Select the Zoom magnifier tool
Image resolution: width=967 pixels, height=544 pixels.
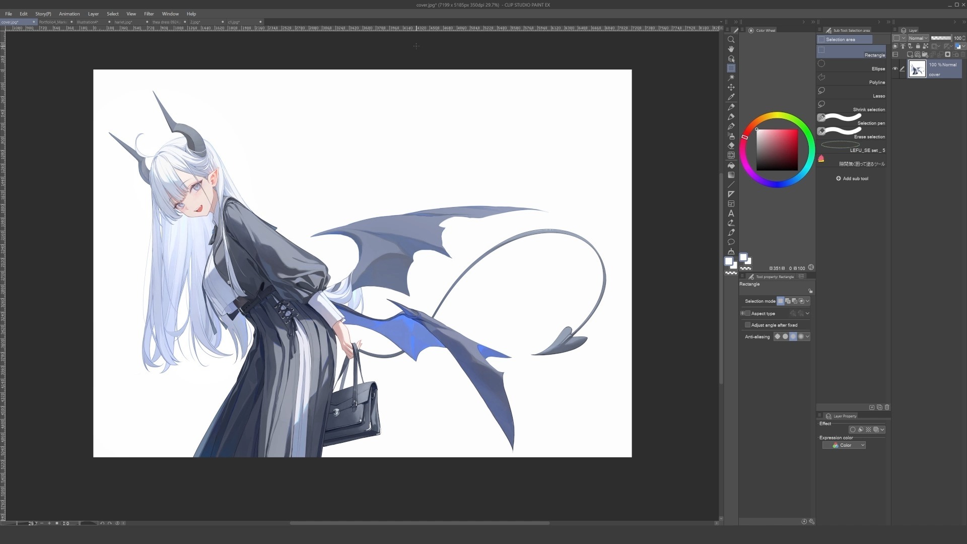coord(731,39)
